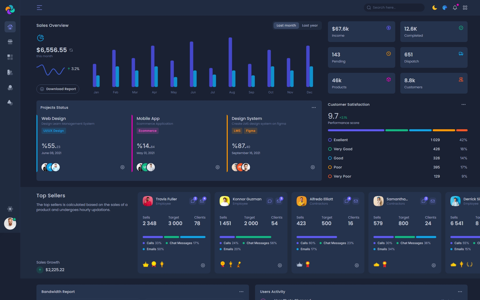This screenshot has width=480, height=300.
Task: Open the apps grid icon
Action: [465, 8]
